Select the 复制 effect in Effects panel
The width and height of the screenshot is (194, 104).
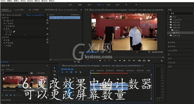177,33
